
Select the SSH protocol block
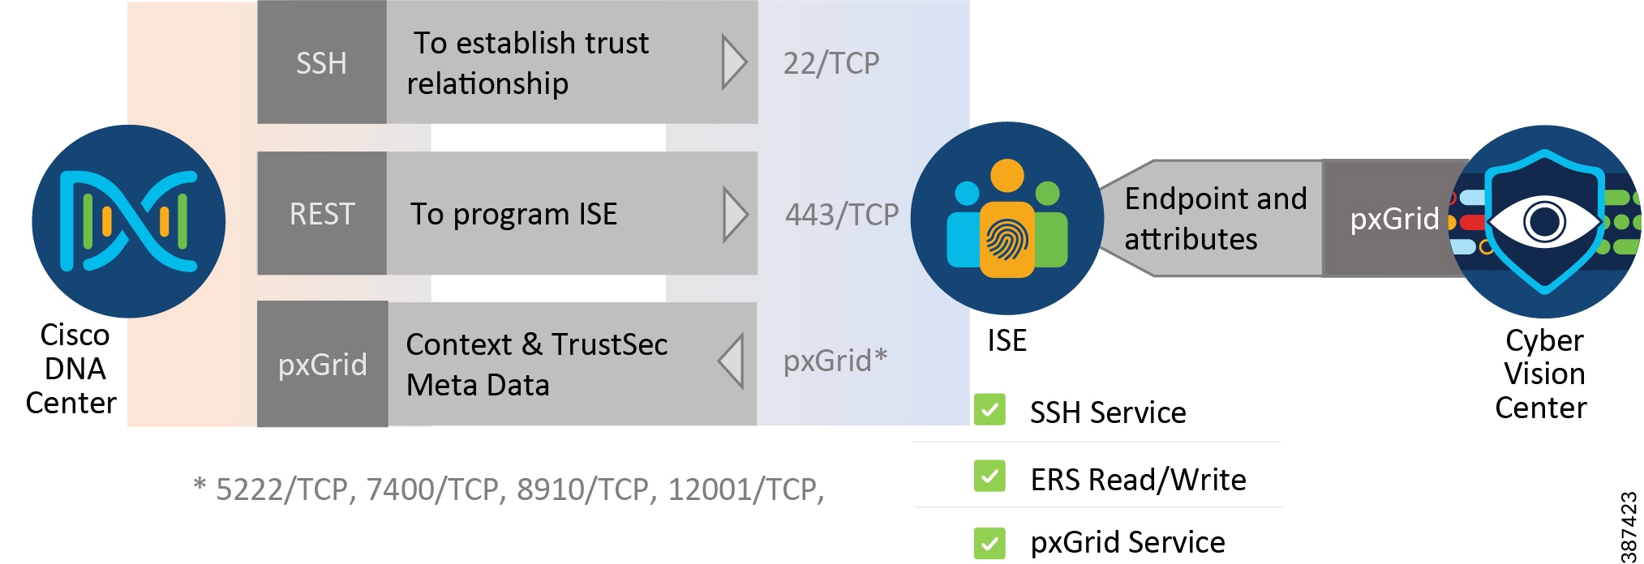tap(322, 62)
